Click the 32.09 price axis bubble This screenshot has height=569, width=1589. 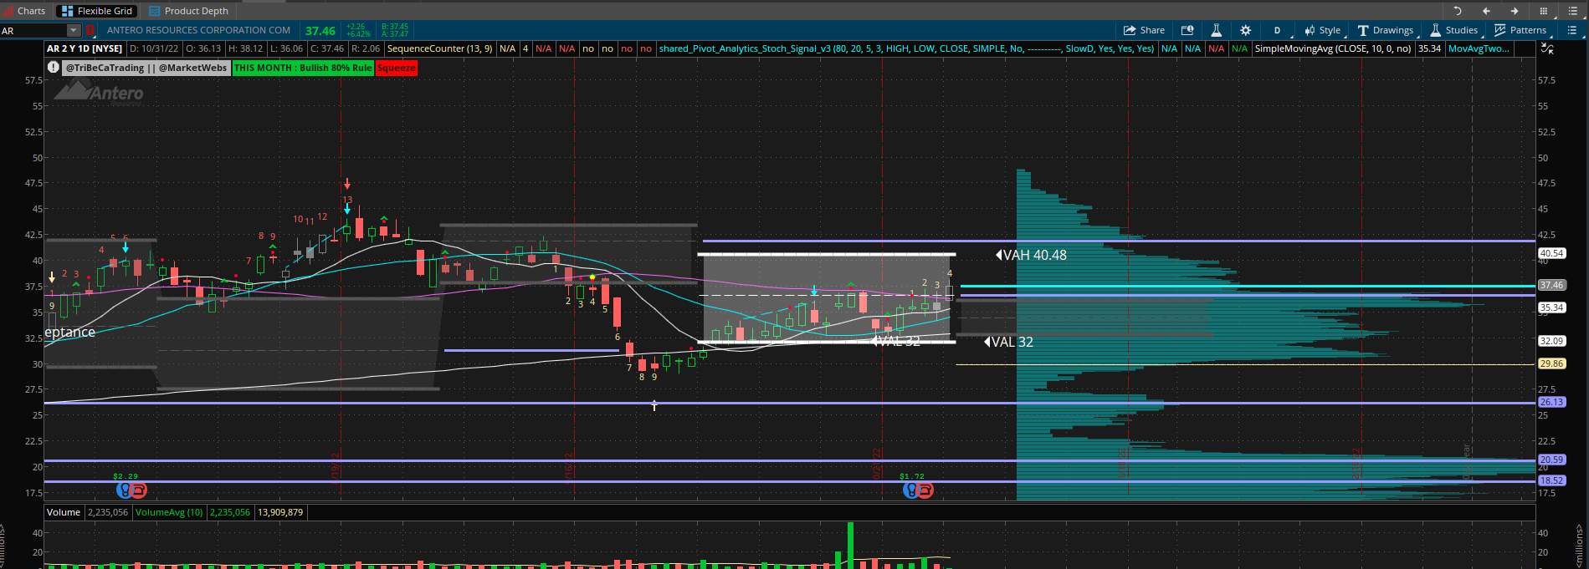[x=1551, y=341]
